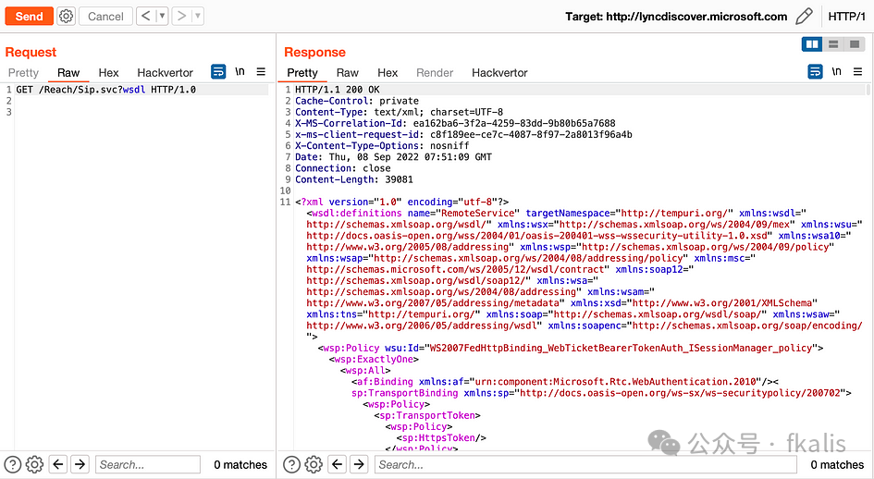Open the Request Hackvertor tab

(x=165, y=72)
